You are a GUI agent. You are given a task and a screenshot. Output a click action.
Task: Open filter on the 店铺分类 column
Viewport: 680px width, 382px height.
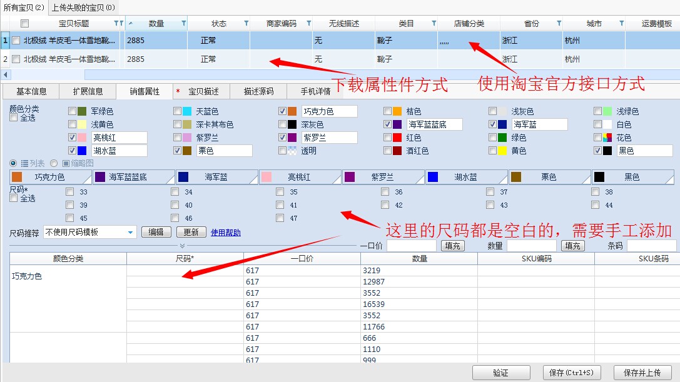click(495, 24)
